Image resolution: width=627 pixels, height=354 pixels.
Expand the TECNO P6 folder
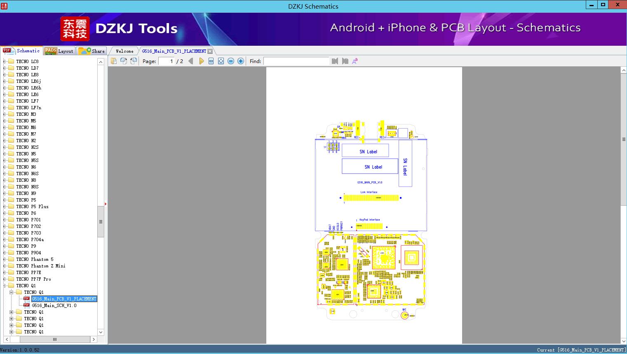(4, 213)
